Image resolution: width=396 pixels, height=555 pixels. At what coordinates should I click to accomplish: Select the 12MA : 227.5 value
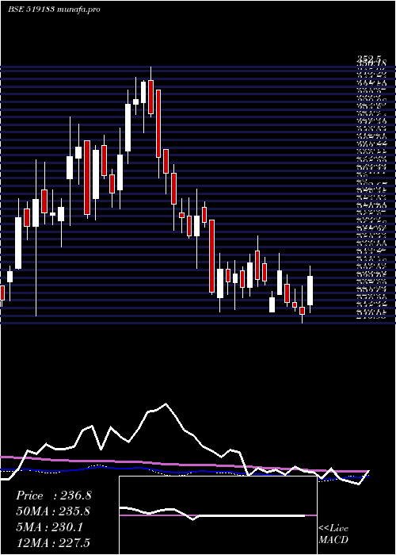coord(53,542)
